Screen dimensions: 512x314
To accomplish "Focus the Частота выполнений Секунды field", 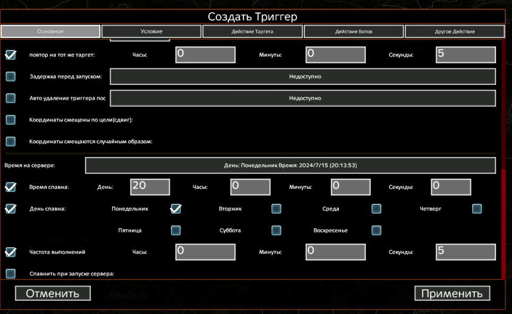I will [x=466, y=252].
